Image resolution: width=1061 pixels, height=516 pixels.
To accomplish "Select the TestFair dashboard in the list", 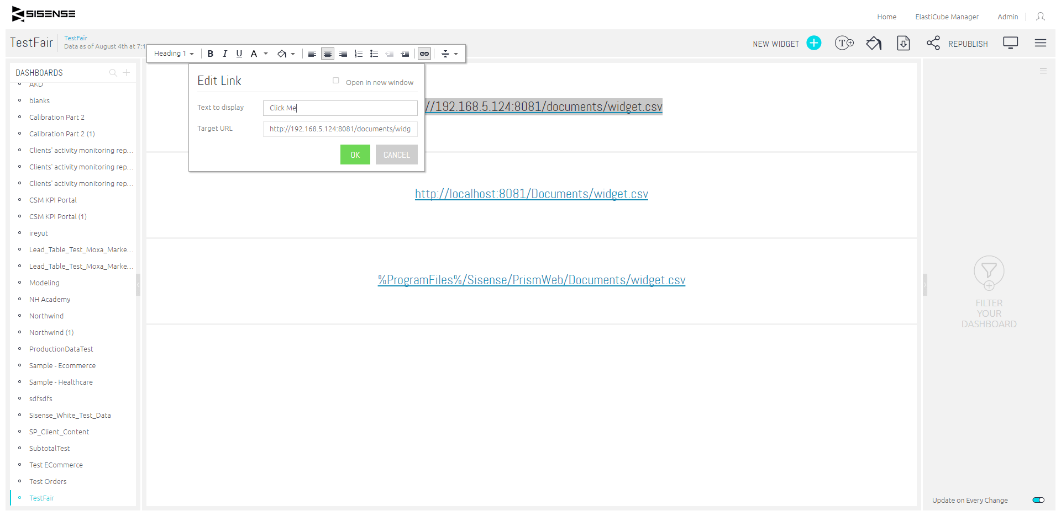I will click(42, 498).
